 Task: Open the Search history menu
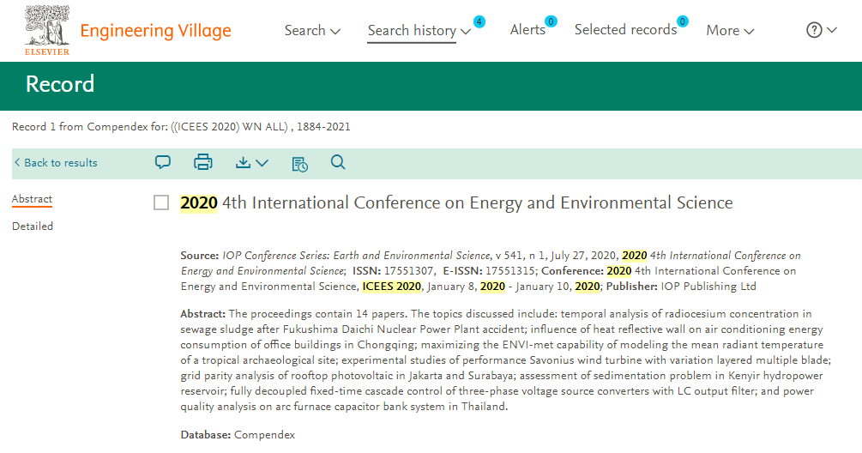pyautogui.click(x=419, y=31)
